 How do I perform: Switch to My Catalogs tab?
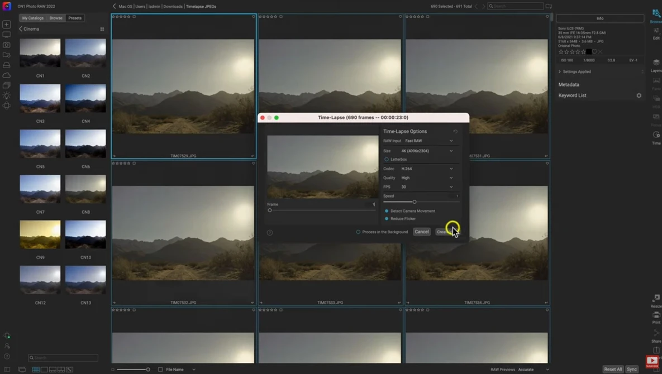[x=32, y=18]
